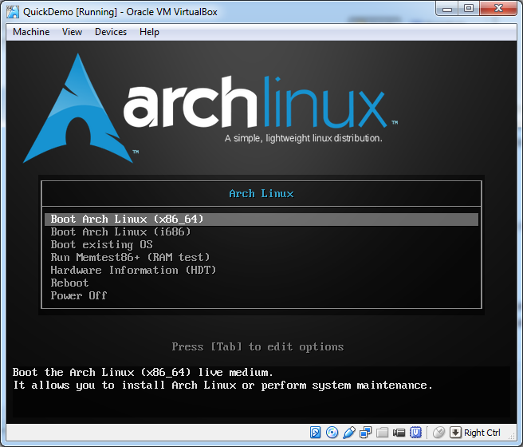Screen dimensions: 523x447
Task: Open the Help menu
Action: pos(149,32)
